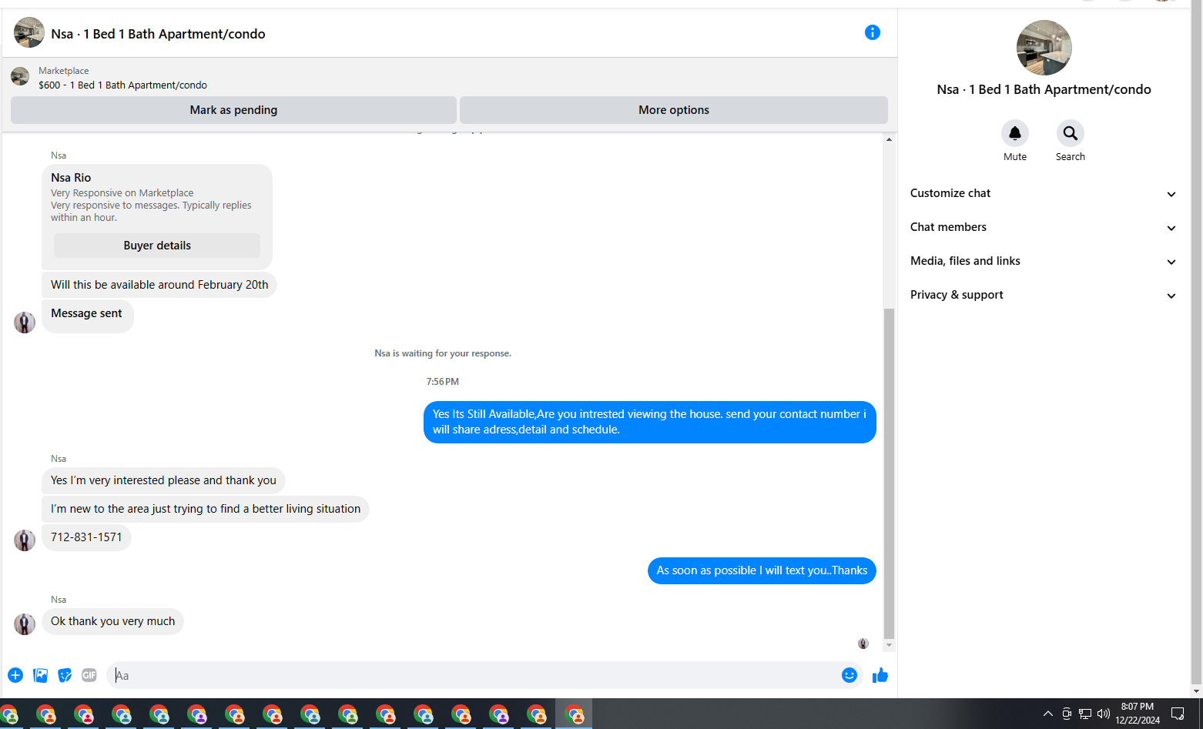This screenshot has height=729, width=1203.
Task: Click the taskbar clock showing 8:07 PM
Action: (1137, 714)
